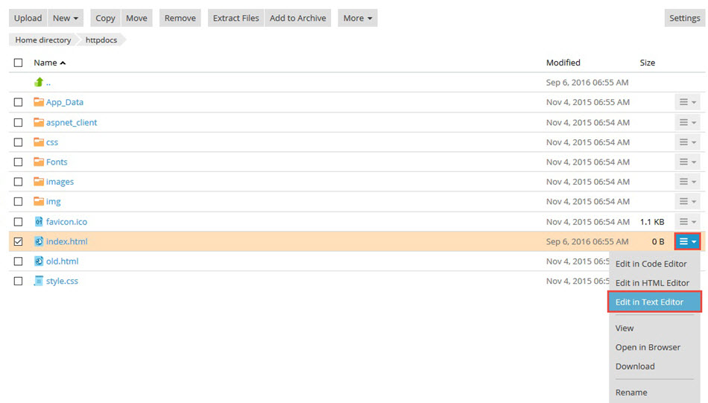This screenshot has height=403, width=708.
Task: Check the css folder checkbox
Action: click(19, 142)
